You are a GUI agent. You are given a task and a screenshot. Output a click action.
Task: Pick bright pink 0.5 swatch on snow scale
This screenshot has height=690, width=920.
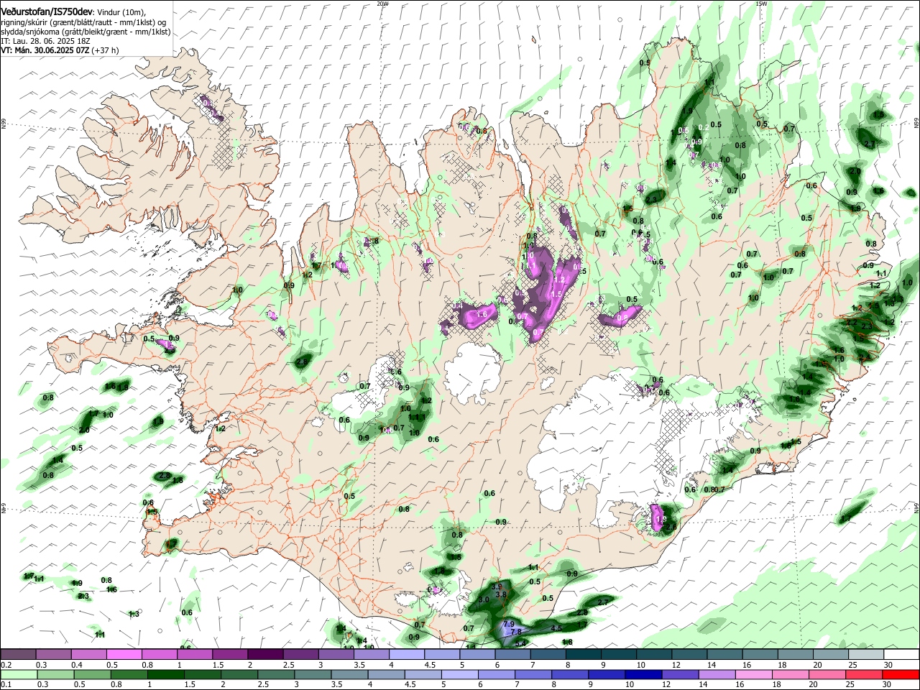click(x=124, y=654)
